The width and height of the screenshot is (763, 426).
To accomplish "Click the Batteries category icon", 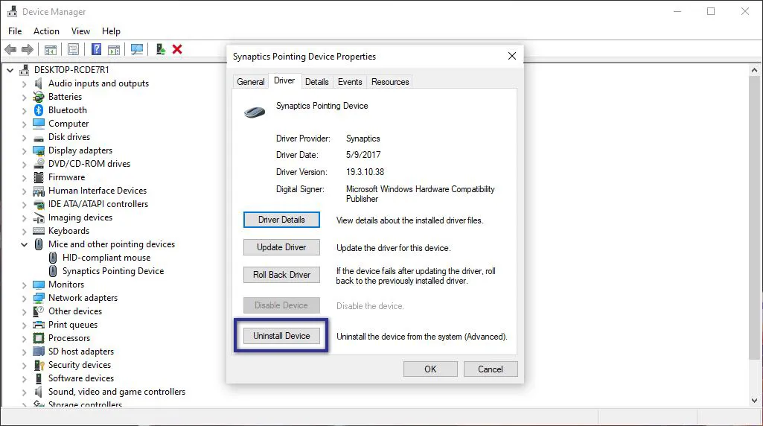I will (x=39, y=97).
